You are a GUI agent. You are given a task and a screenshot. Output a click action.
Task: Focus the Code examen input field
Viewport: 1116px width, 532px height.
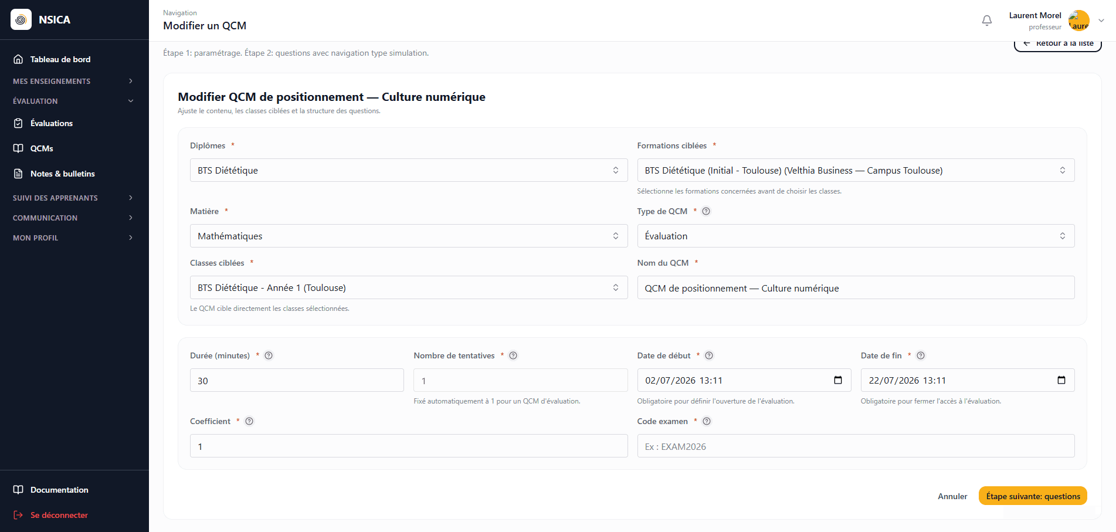[x=856, y=446]
